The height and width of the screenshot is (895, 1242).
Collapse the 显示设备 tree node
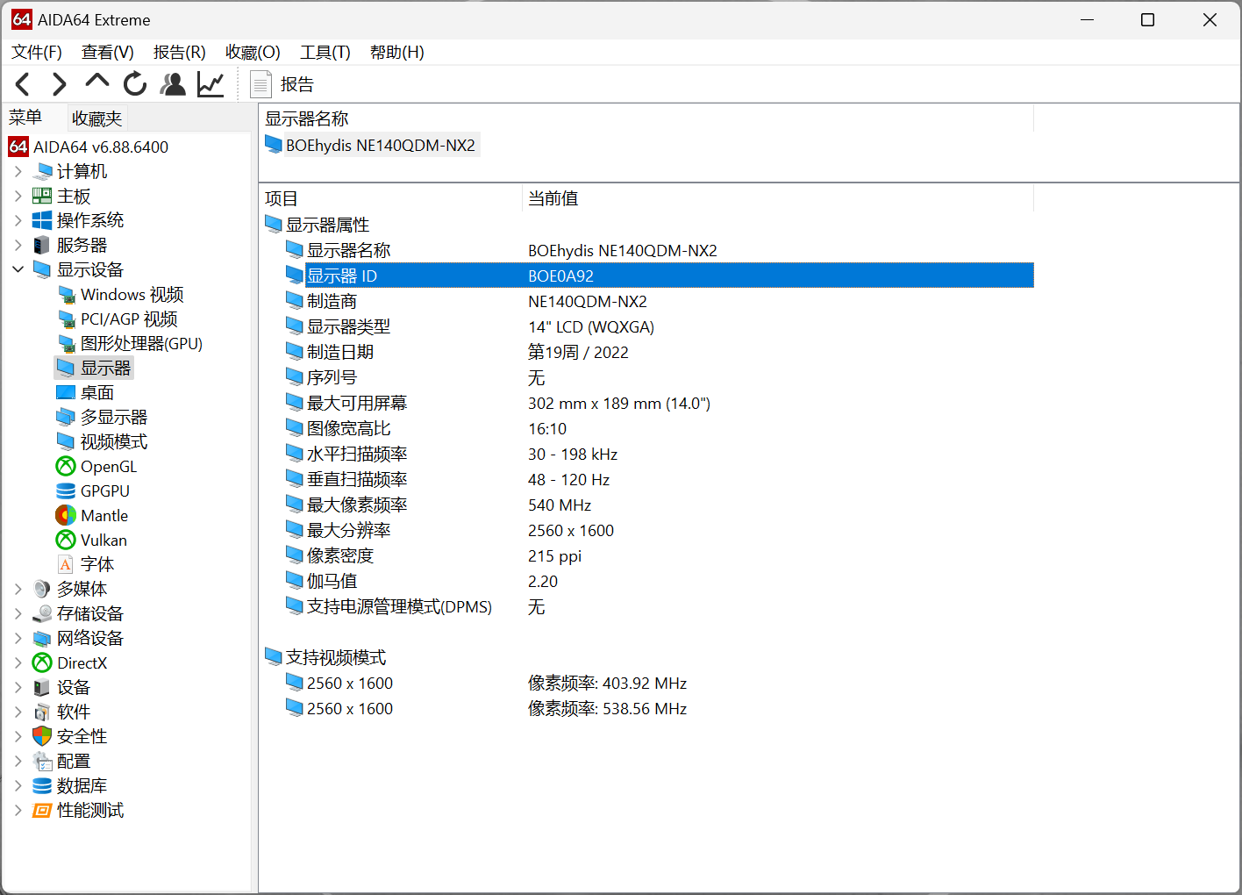pos(18,269)
